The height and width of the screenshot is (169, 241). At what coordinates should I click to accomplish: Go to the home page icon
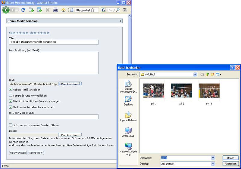pos(63,10)
